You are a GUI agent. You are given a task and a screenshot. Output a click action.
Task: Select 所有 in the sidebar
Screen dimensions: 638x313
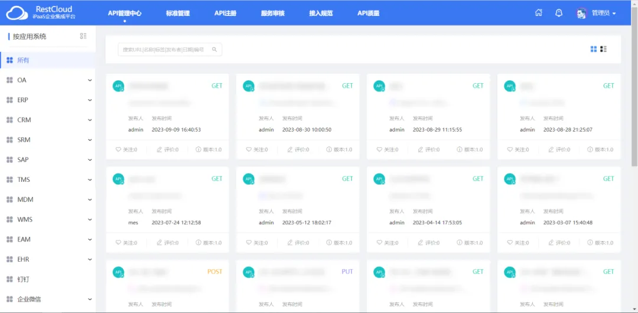(48, 60)
